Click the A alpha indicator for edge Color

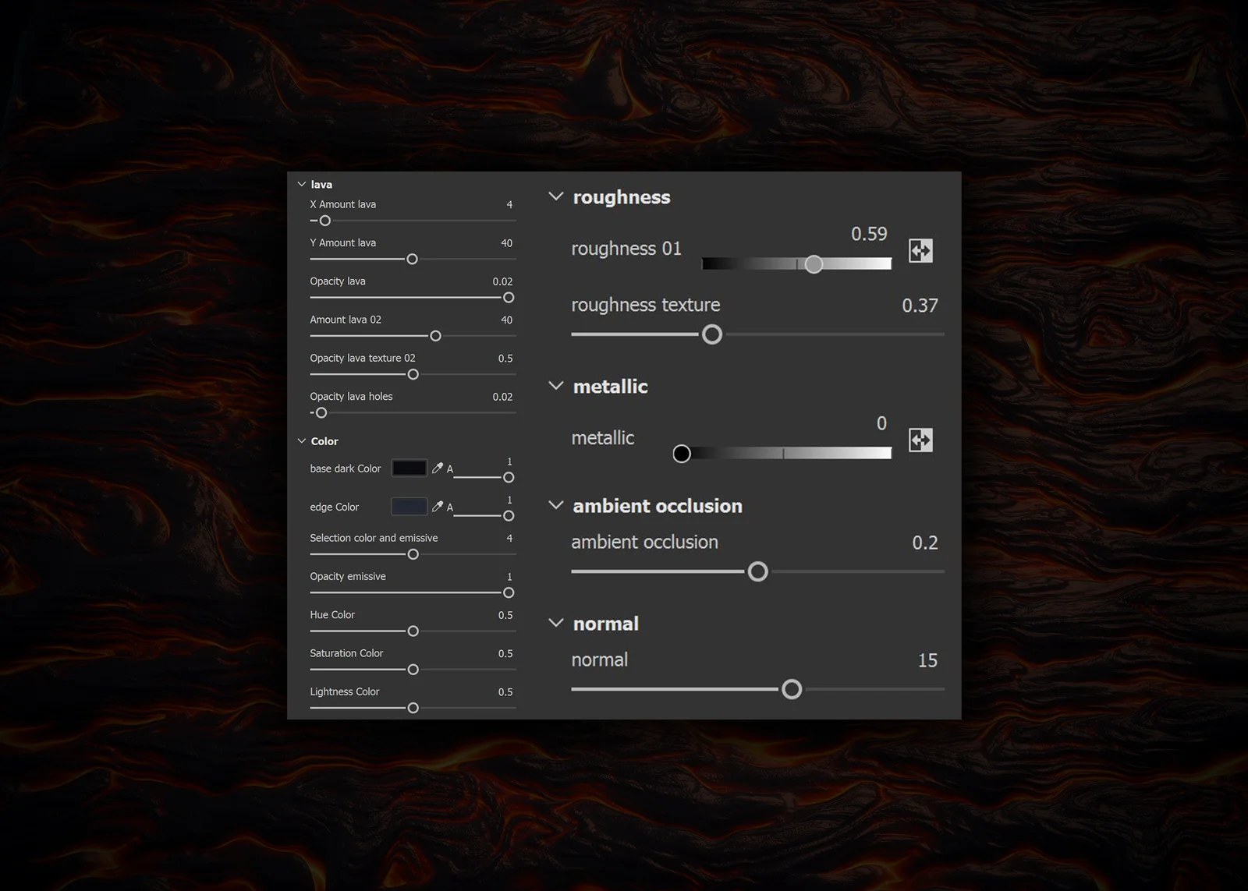(449, 507)
